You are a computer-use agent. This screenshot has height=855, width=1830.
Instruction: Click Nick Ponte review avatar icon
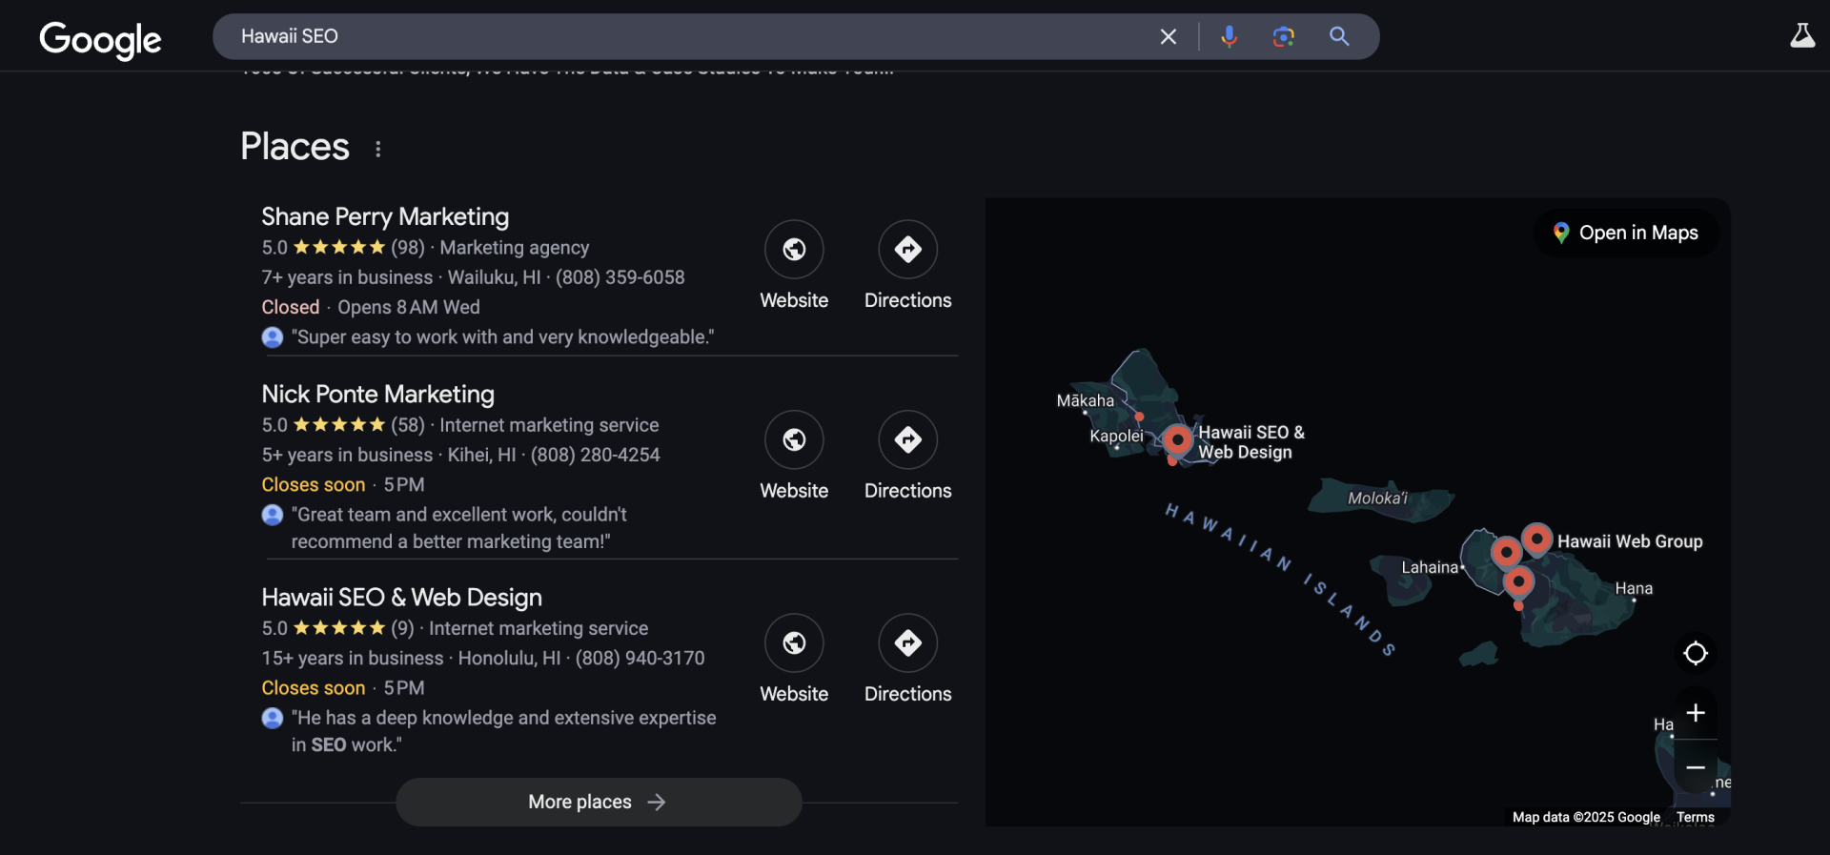tap(273, 515)
